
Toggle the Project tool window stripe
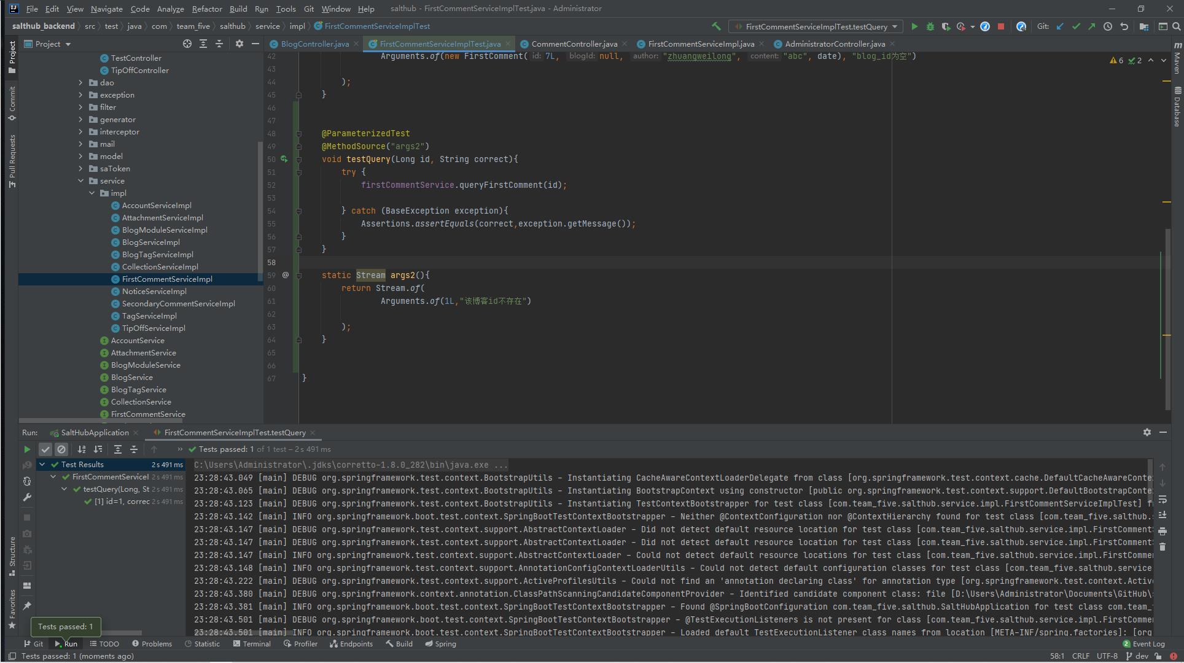[x=12, y=57]
